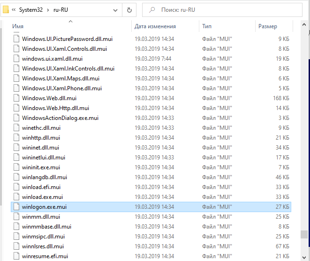Click the folder icon in address bar

tap(6, 9)
